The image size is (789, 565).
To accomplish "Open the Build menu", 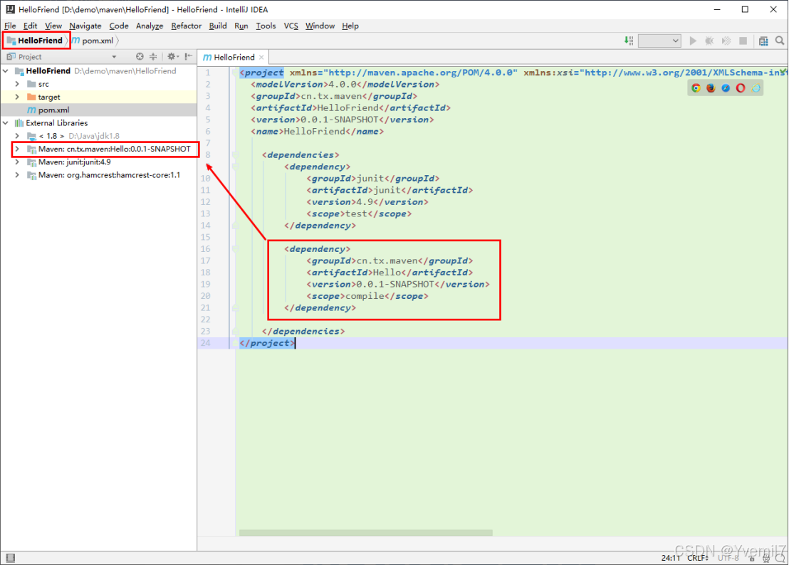I will 218,26.
